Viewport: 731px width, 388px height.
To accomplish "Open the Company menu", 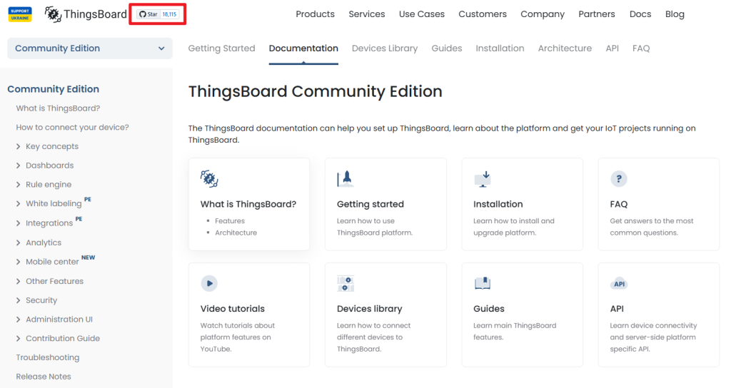I will tap(543, 14).
